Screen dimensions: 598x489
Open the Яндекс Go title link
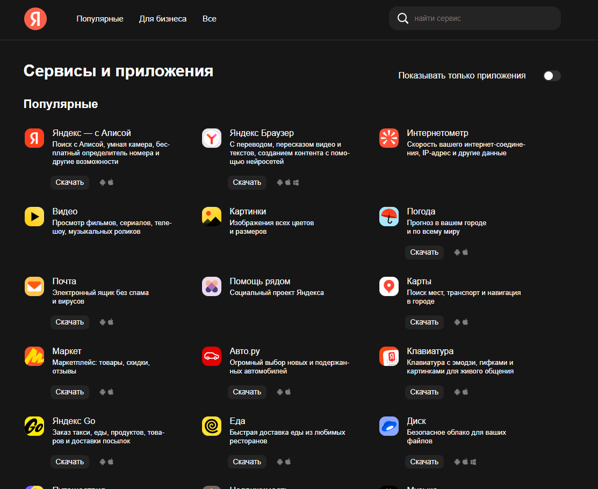point(74,421)
